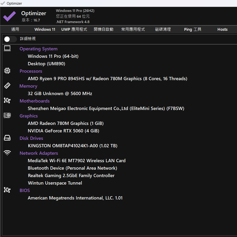Click the 'Windows 11 Pro (26H2)' header text

(75, 11)
